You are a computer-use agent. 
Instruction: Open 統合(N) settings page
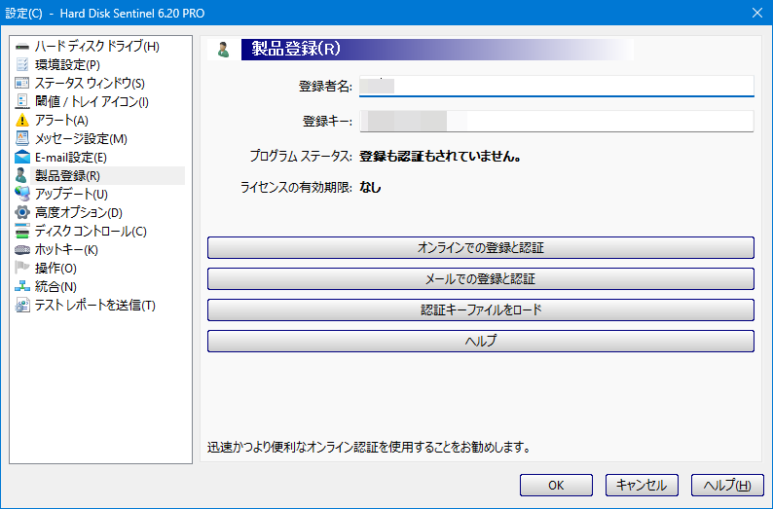click(x=55, y=286)
